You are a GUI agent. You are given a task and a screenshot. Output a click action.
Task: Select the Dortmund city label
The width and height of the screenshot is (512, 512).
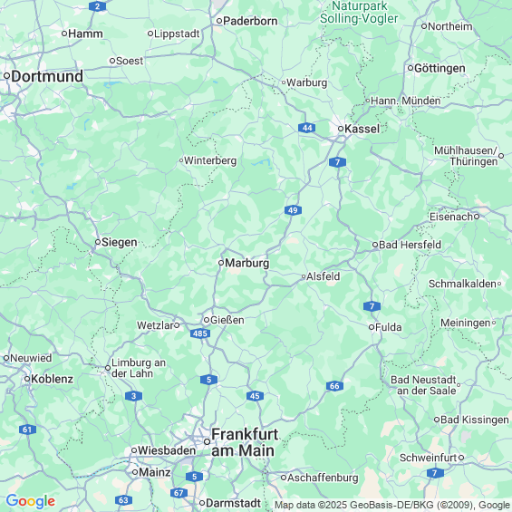coord(47,76)
